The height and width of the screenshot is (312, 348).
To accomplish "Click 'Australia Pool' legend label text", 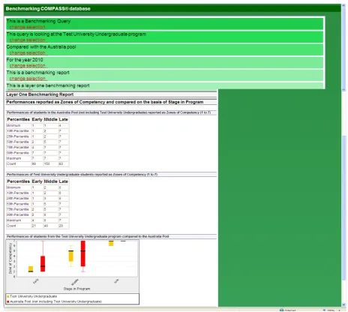I will click(x=55, y=301).
